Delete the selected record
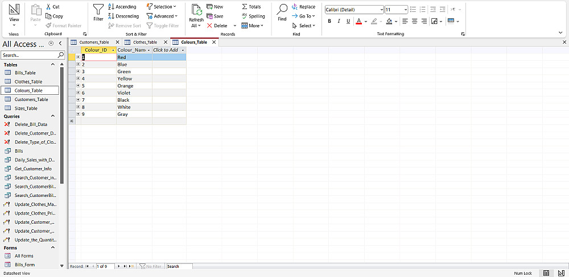 click(217, 26)
